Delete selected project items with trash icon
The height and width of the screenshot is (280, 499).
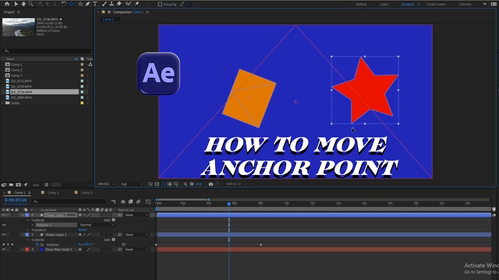[x=46, y=185]
